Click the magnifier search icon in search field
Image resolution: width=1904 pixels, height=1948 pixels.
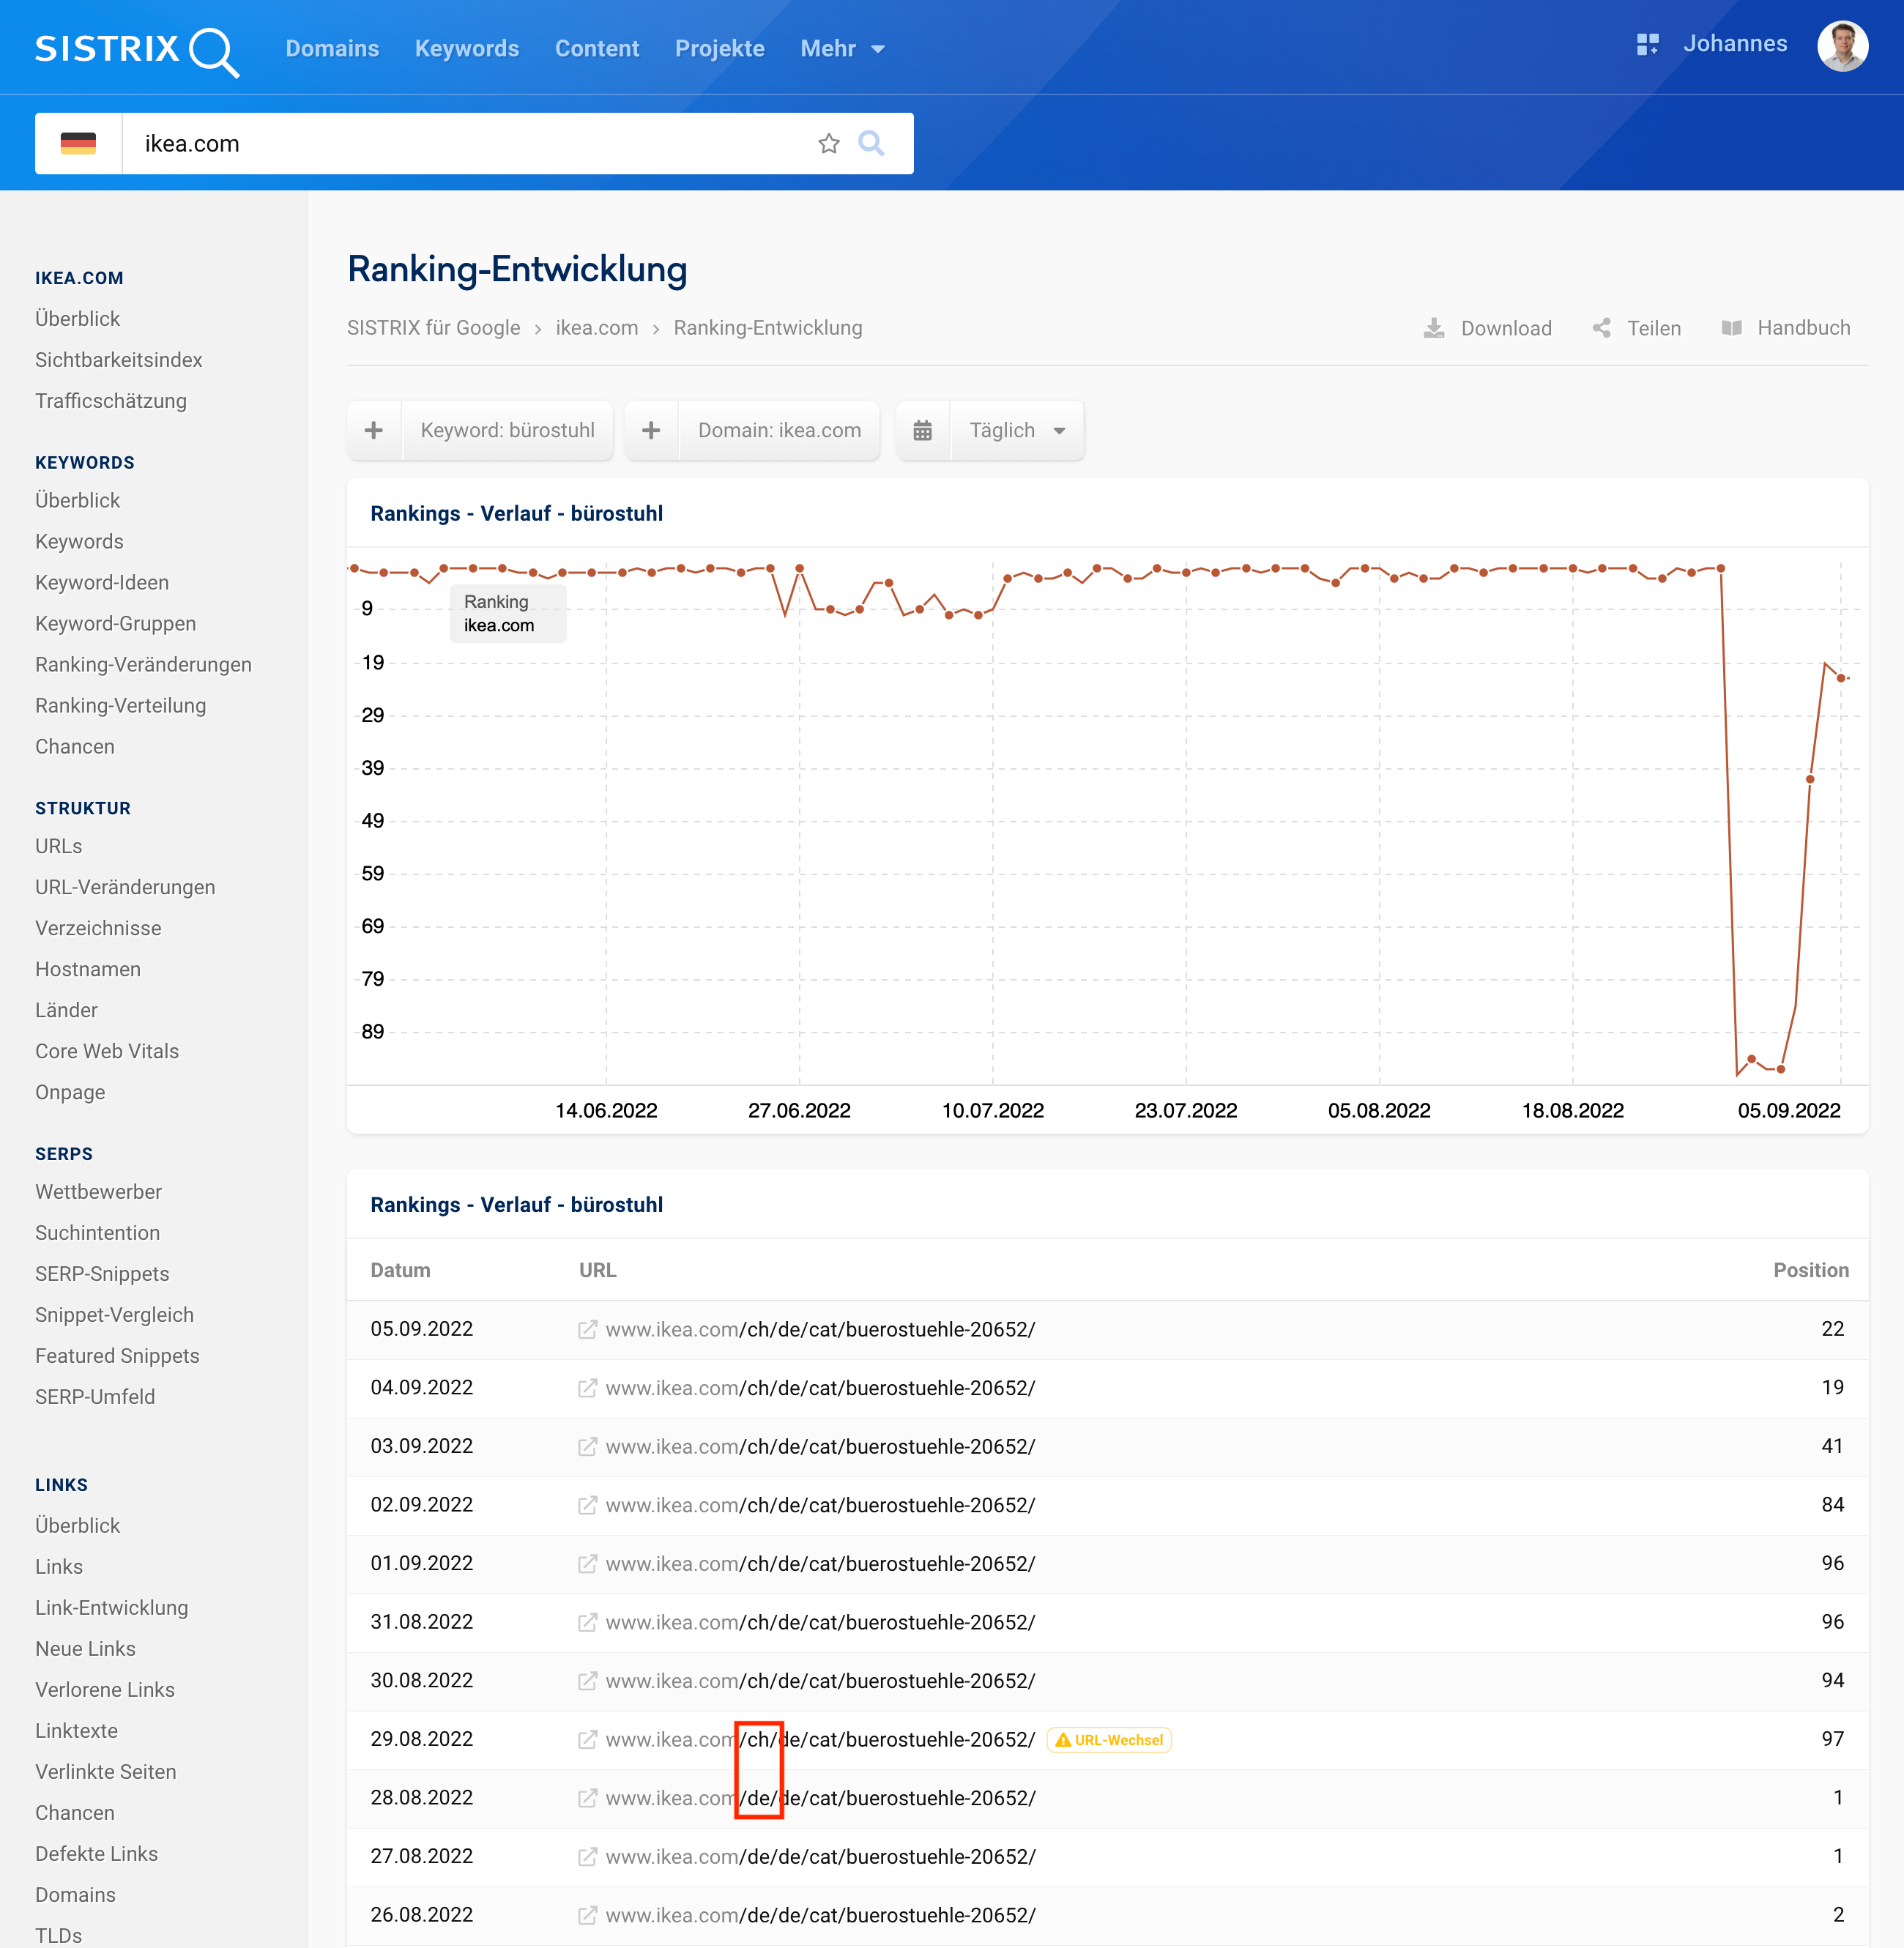point(871,144)
